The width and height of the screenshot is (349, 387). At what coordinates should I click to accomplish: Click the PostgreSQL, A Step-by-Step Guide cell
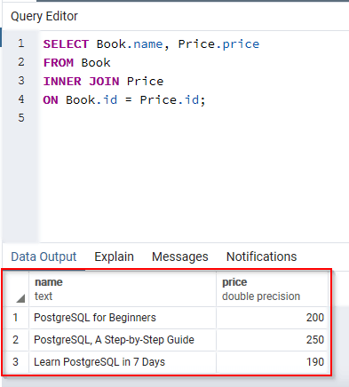123,340
